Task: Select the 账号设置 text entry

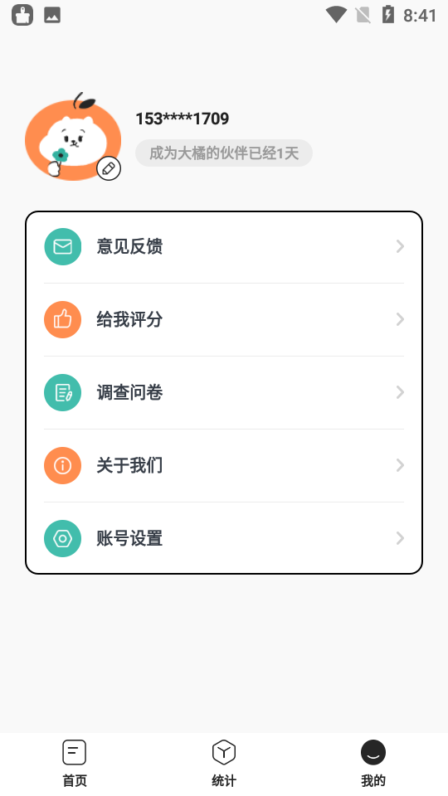Action: point(129,538)
